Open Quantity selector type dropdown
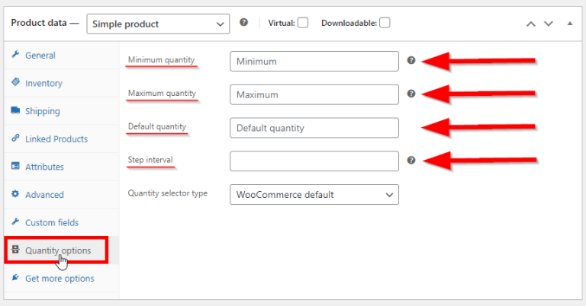Viewport: 586px width, 306px height. (314, 195)
